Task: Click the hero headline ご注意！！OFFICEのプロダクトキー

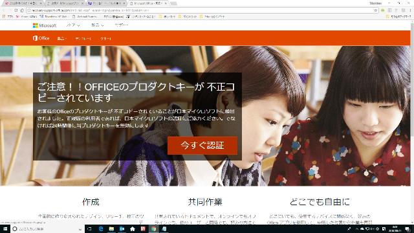Action: 136,92
